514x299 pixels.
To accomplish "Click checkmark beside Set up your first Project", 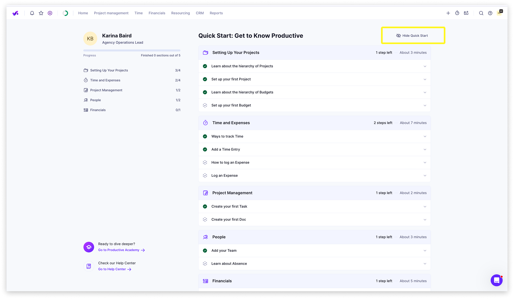I will (x=205, y=79).
